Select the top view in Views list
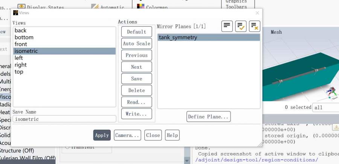The height and width of the screenshot is (164, 339). point(64,72)
